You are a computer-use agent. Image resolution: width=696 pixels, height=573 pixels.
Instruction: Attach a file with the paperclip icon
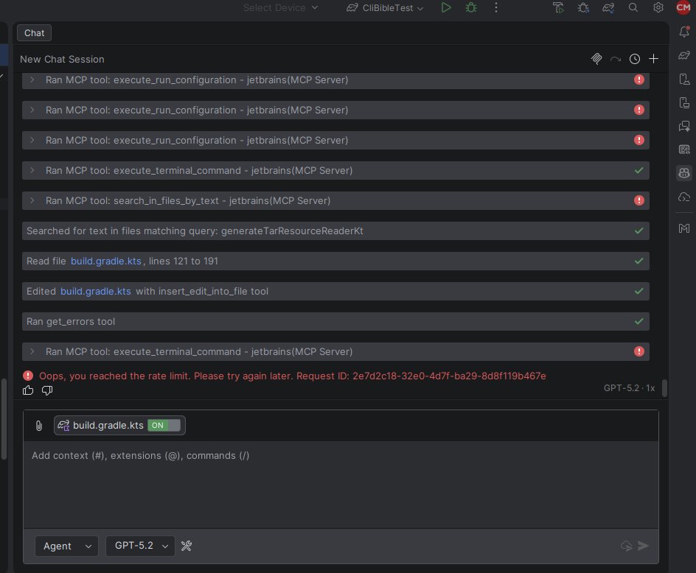[39, 425]
